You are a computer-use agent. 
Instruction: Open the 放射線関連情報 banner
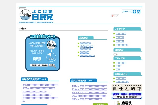coord(127,96)
